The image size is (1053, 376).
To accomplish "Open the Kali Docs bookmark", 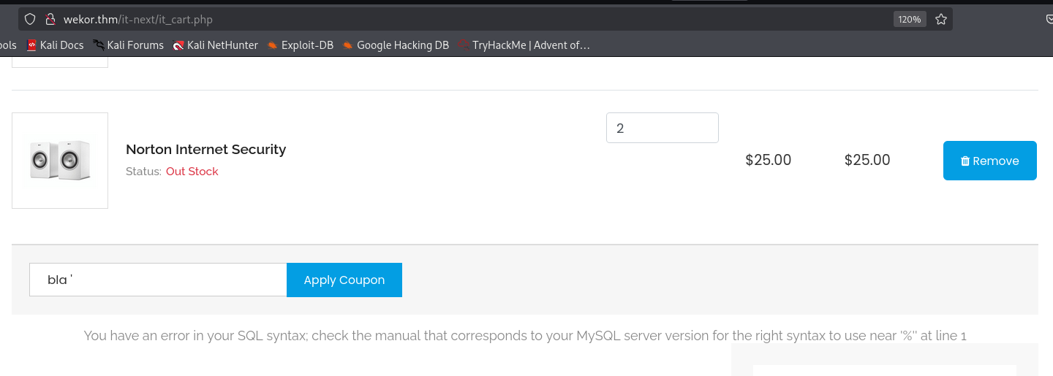I will (55, 45).
